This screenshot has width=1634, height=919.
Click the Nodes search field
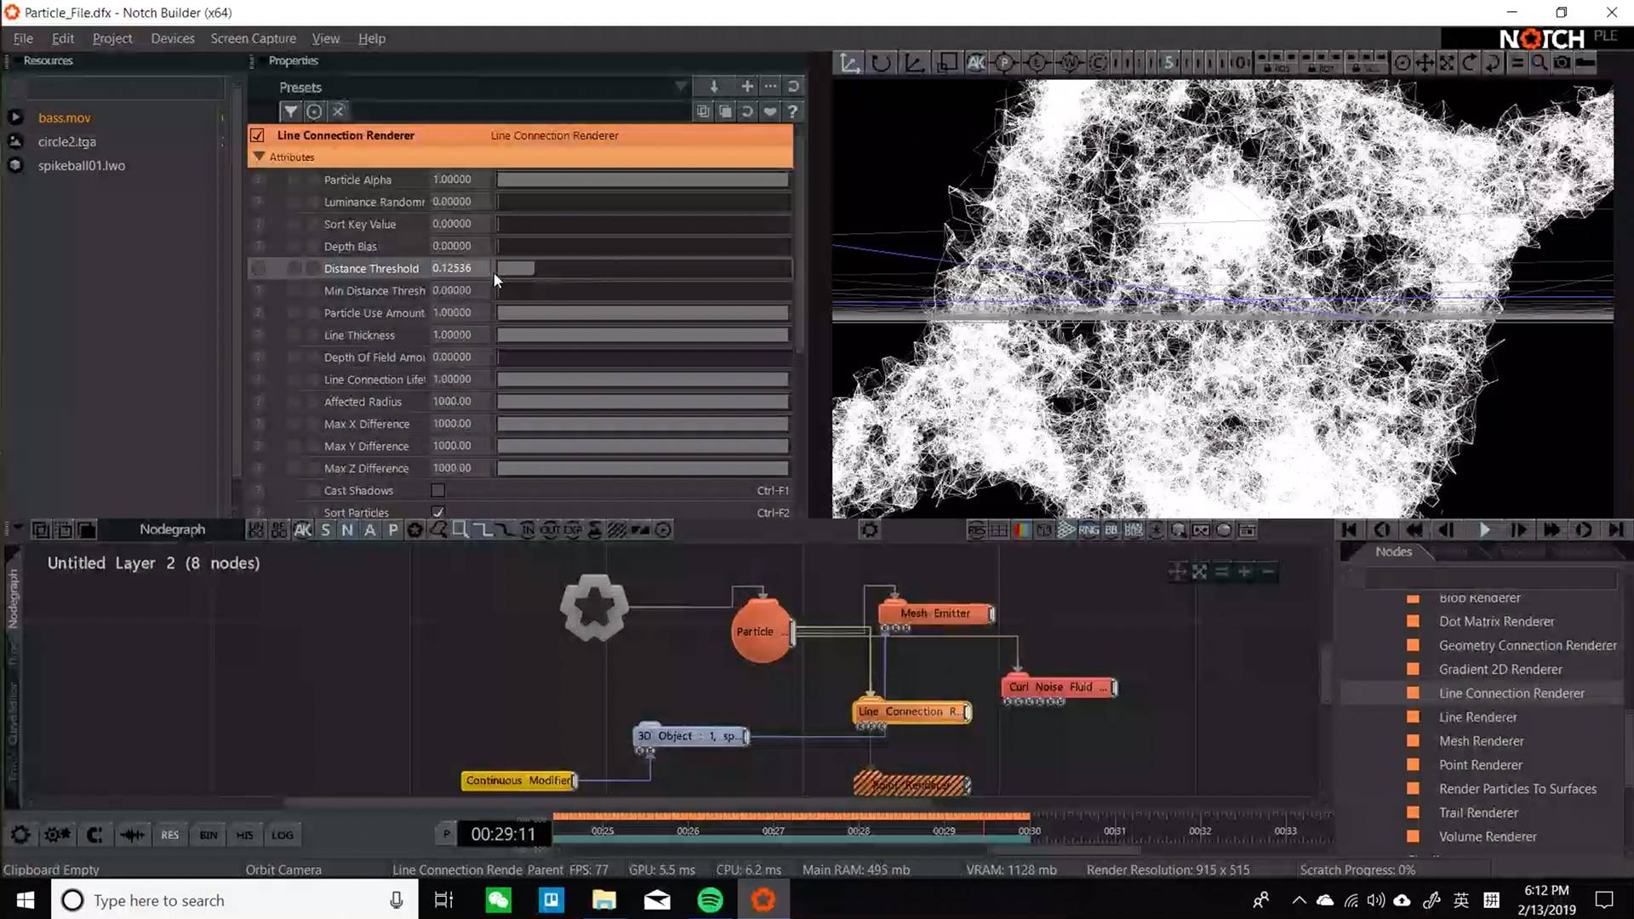(1490, 579)
